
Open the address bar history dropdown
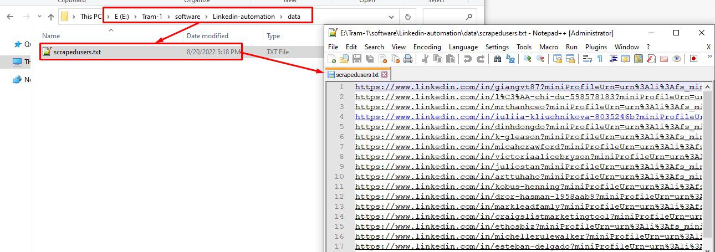tap(391, 17)
